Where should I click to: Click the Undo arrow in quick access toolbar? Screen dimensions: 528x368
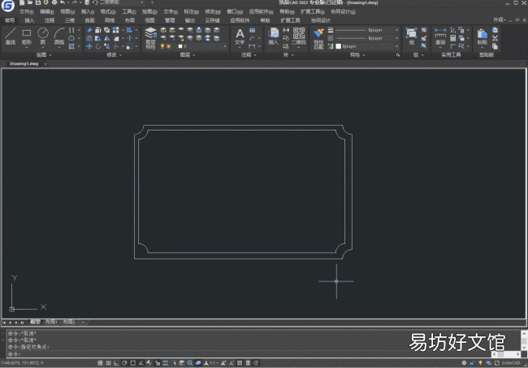(63, 2)
